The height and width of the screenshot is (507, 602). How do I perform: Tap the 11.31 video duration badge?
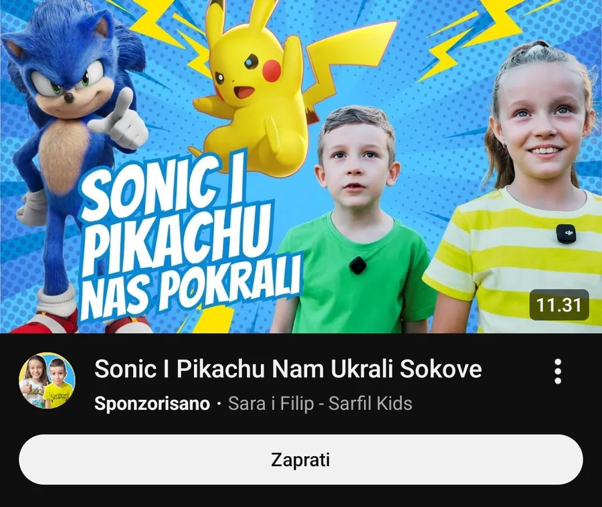pyautogui.click(x=559, y=305)
